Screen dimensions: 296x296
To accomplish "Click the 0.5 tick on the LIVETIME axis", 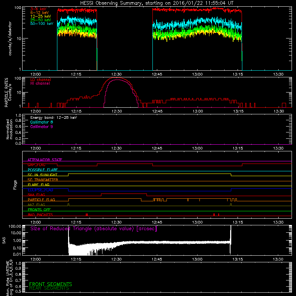I will pyautogui.click(x=18, y=291).
